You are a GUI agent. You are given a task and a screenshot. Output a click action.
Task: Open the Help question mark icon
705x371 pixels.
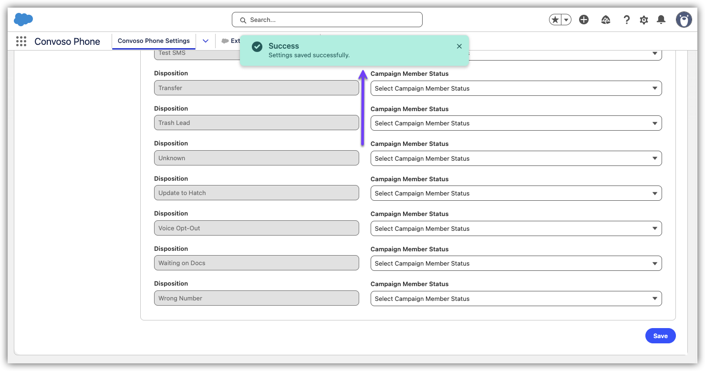tap(627, 20)
